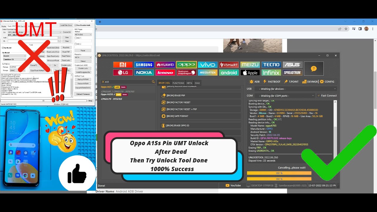The height and width of the screenshot is (212, 377).
Task: Select the Tecno brand logo
Action: pyautogui.click(x=271, y=65)
